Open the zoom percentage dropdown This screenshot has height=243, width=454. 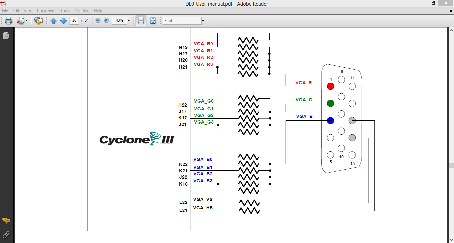(x=128, y=20)
